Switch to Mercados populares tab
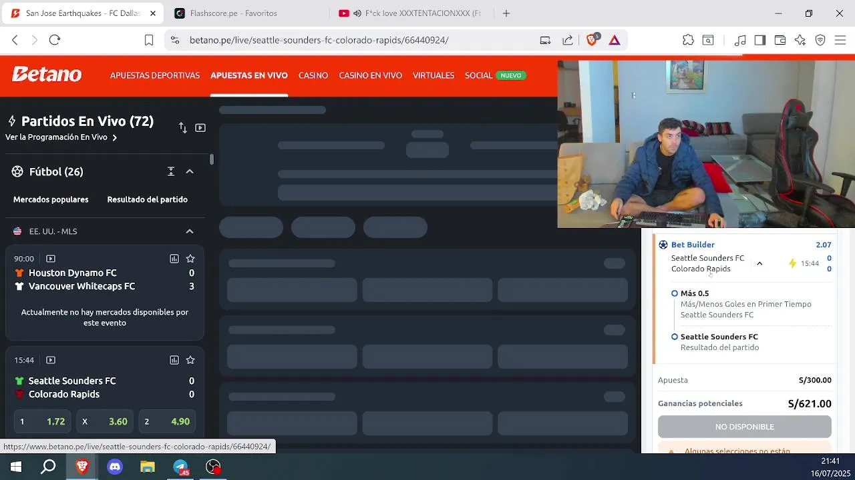Viewport: 855px width, 480px height. [51, 199]
